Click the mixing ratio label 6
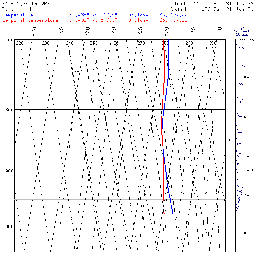Screen dimensions: 255x255 217,70
